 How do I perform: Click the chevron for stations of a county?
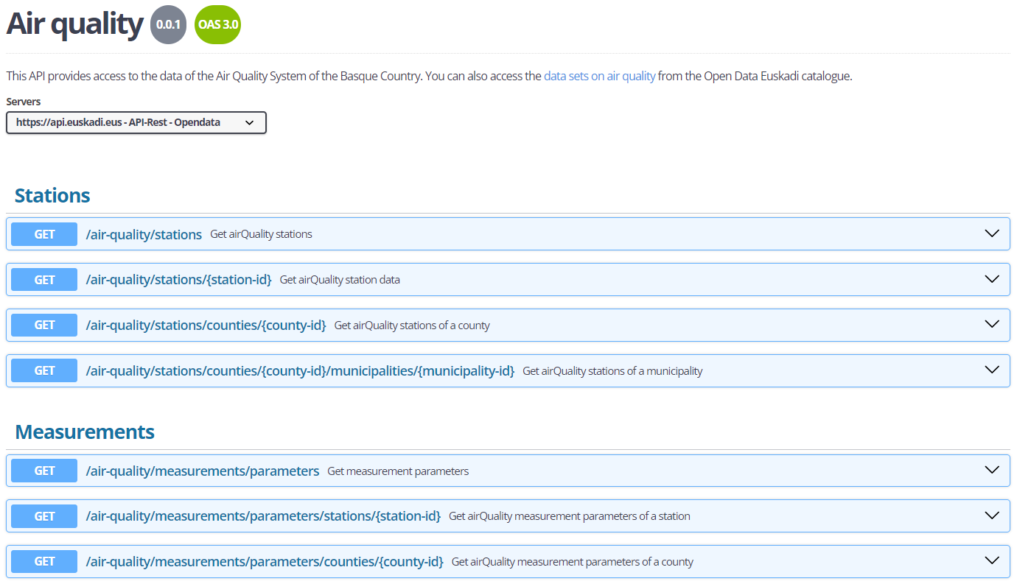pos(992,325)
